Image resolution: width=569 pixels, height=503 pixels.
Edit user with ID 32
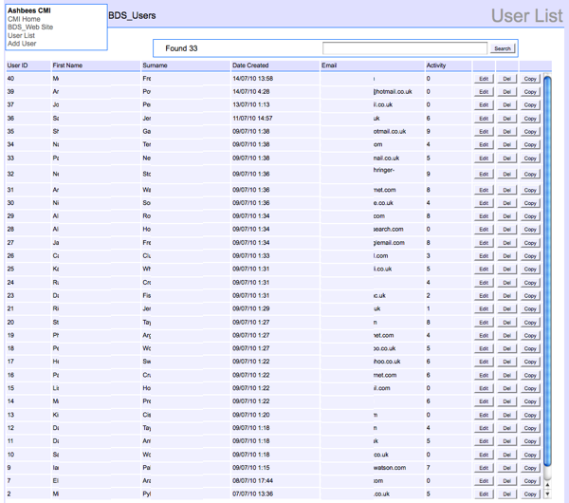click(x=484, y=175)
